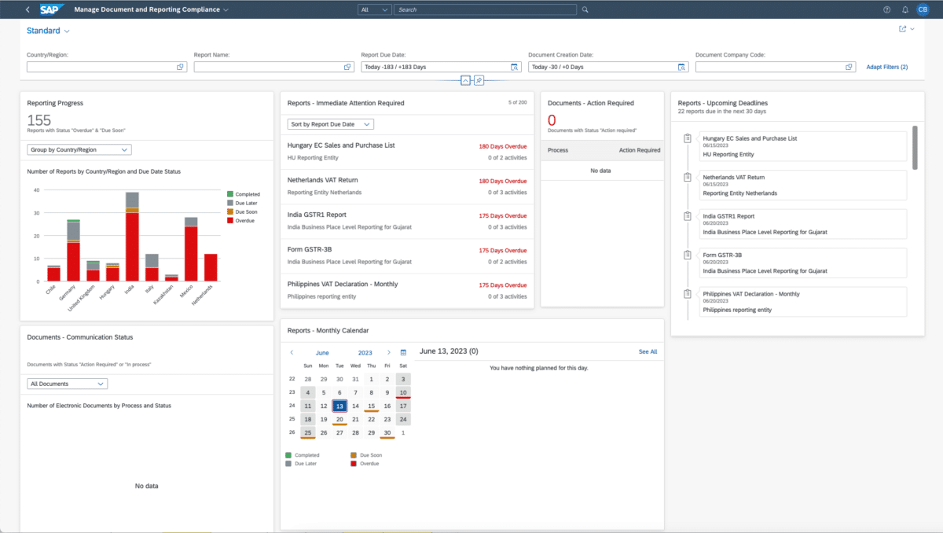943x533 pixels.
Task: Open the date picker for Report Due Date
Action: tap(515, 67)
